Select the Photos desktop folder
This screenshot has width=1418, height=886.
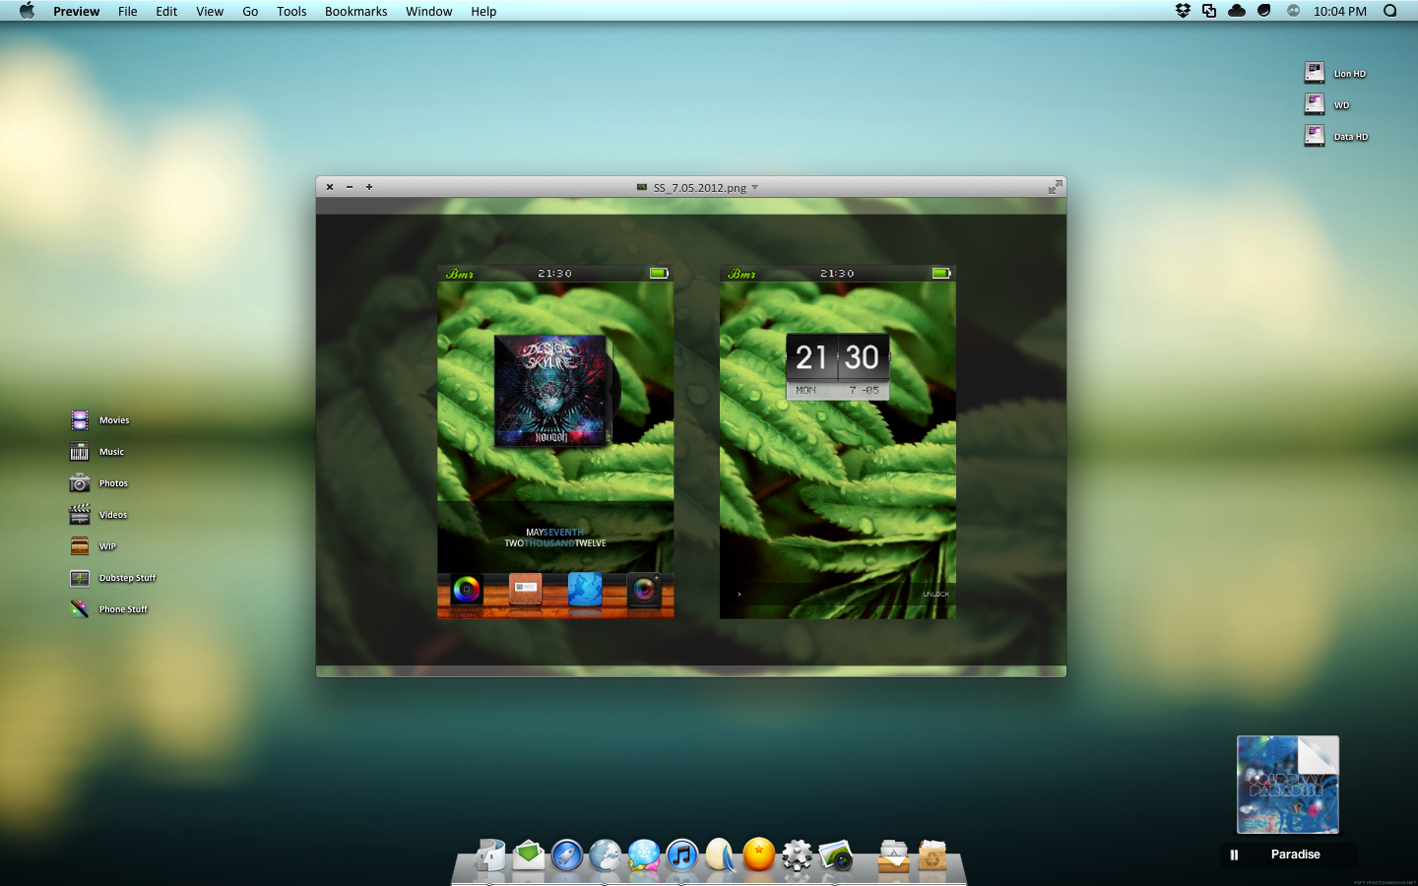click(80, 483)
